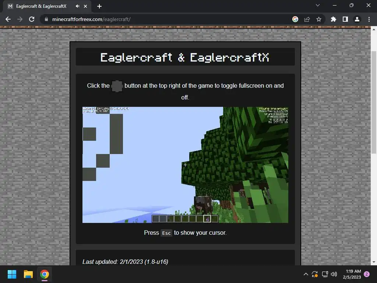Bookmark this page with the star
The width and height of the screenshot is (377, 283).
(319, 19)
